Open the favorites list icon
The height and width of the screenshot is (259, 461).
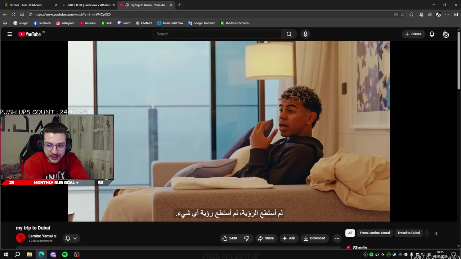pyautogui.click(x=430, y=14)
